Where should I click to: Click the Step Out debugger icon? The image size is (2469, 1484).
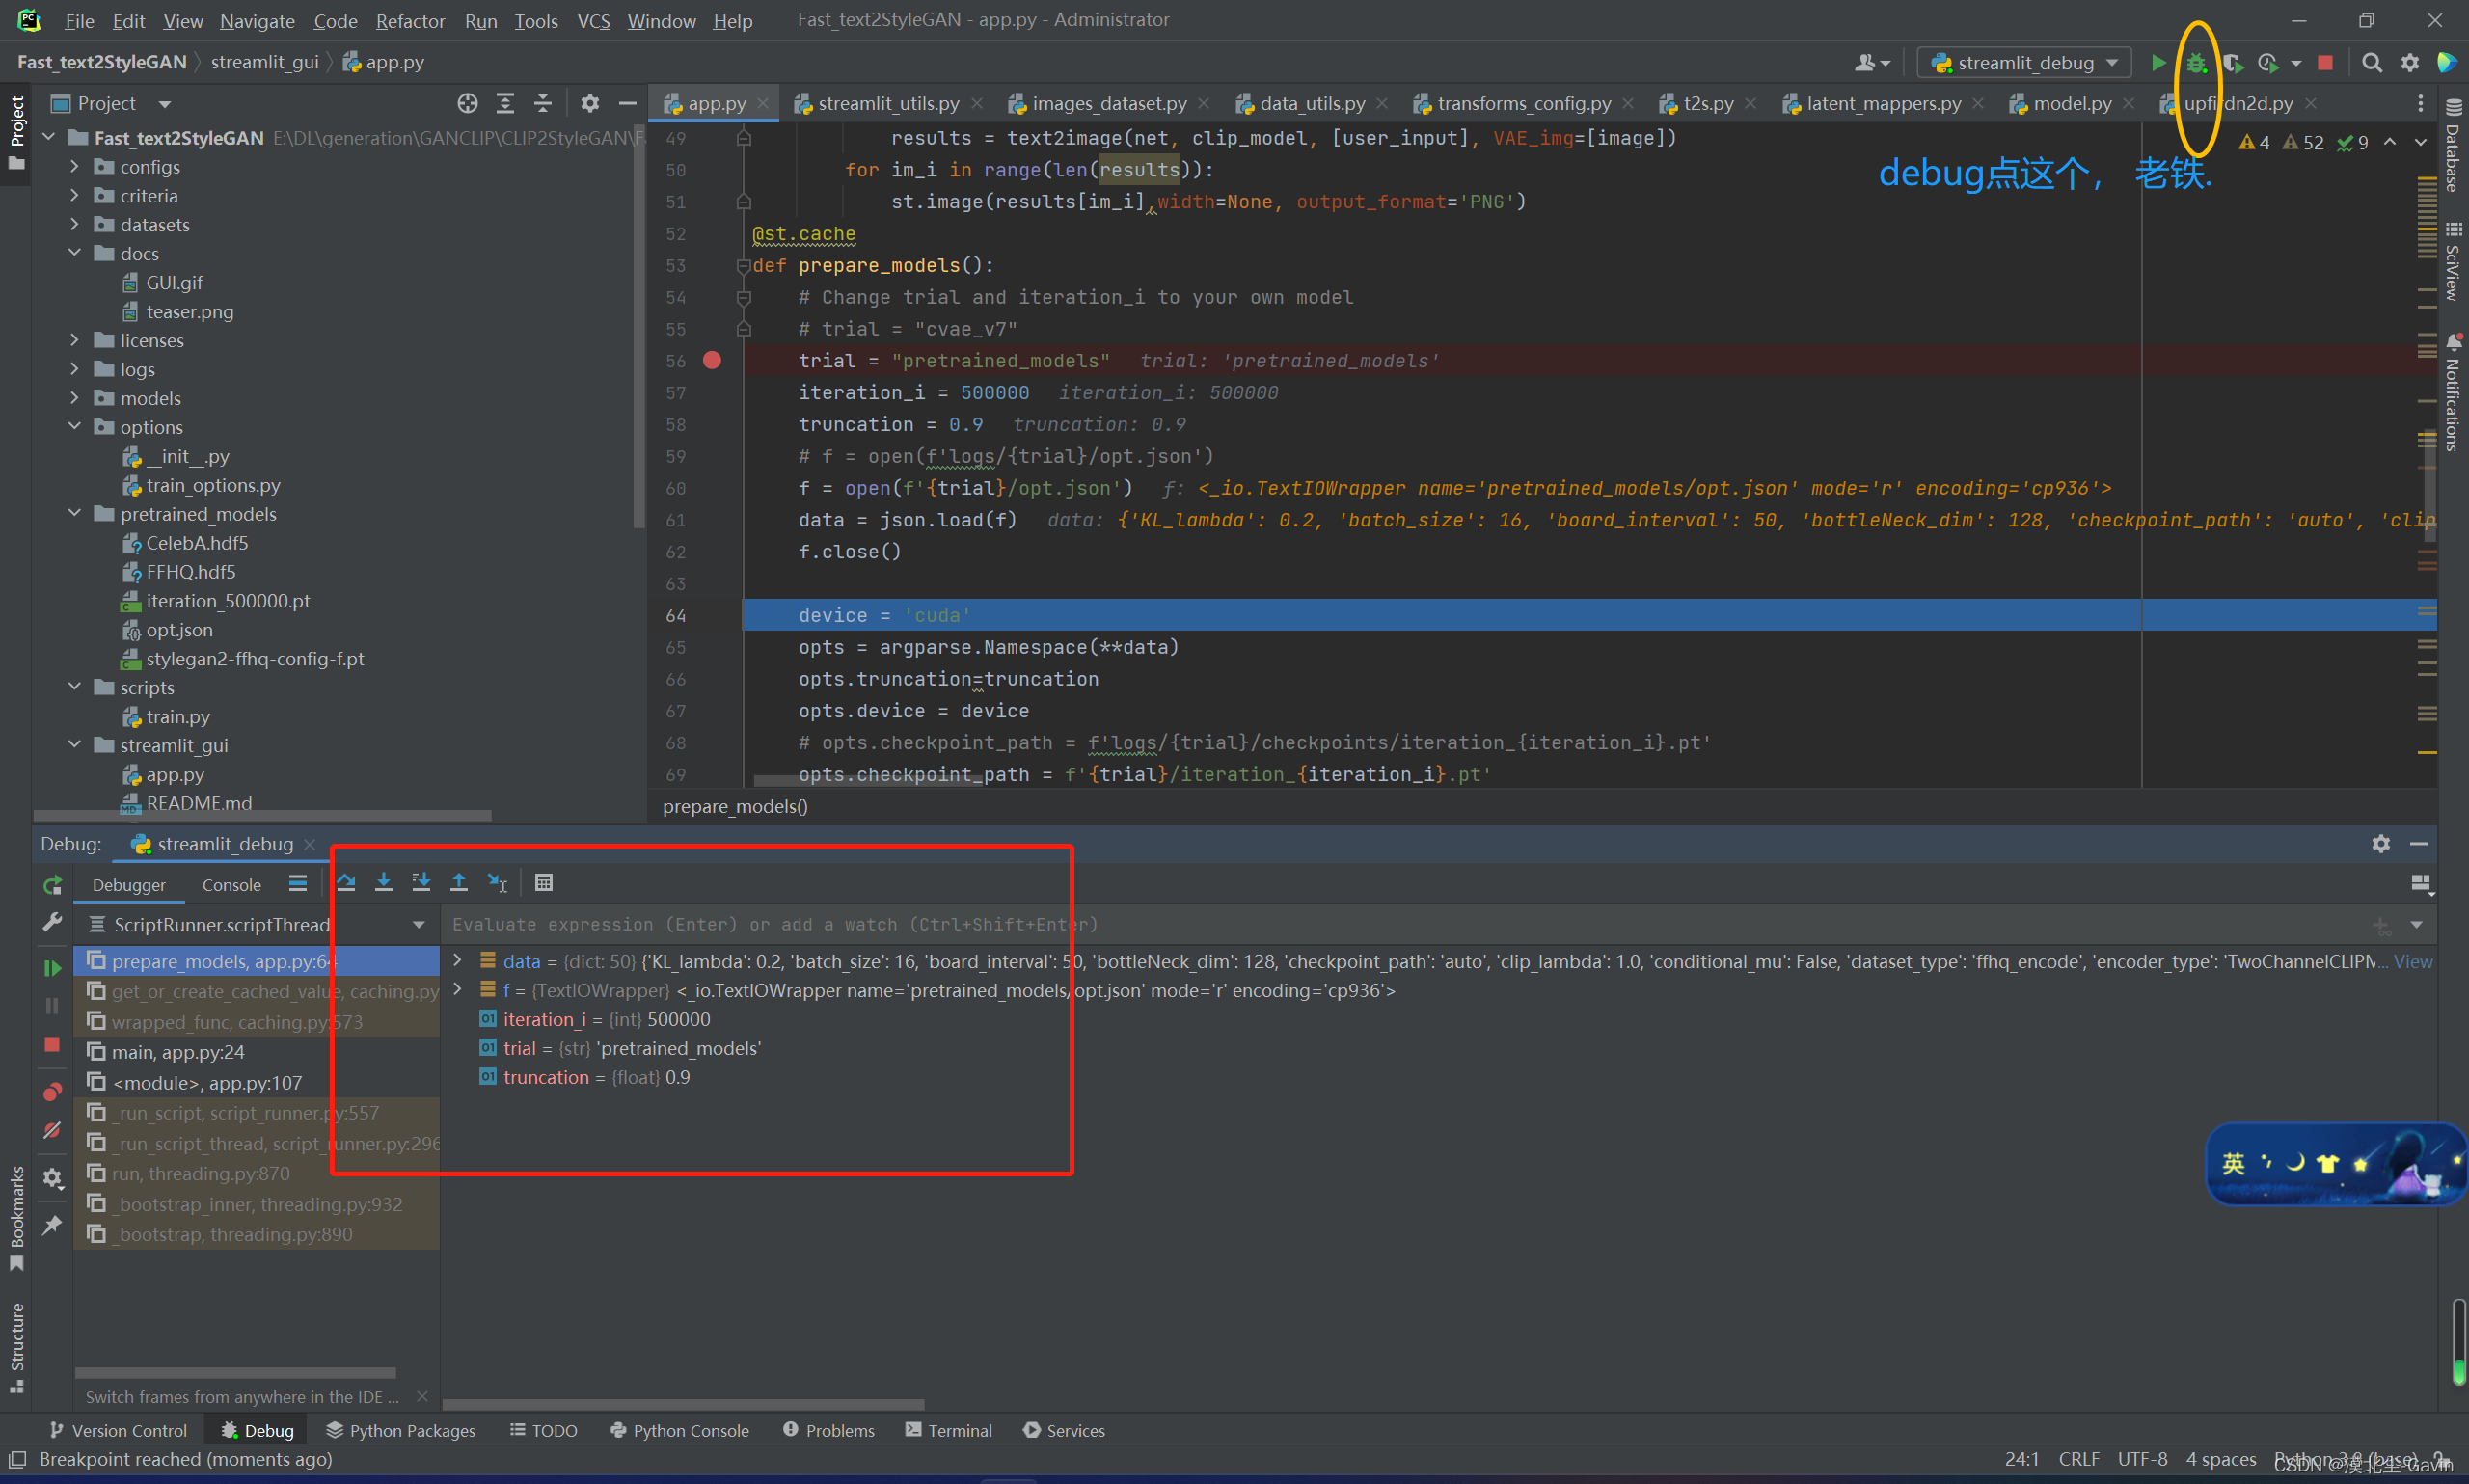pyautogui.click(x=459, y=882)
